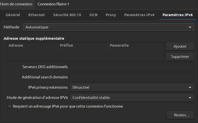The height and width of the screenshot is (123, 198).
Task: Open the IPv6 privacy extensions dropdown
Action: (x=132, y=87)
